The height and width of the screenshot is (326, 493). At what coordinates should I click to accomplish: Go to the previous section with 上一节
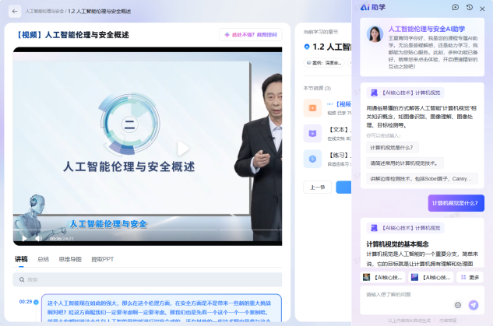click(317, 188)
